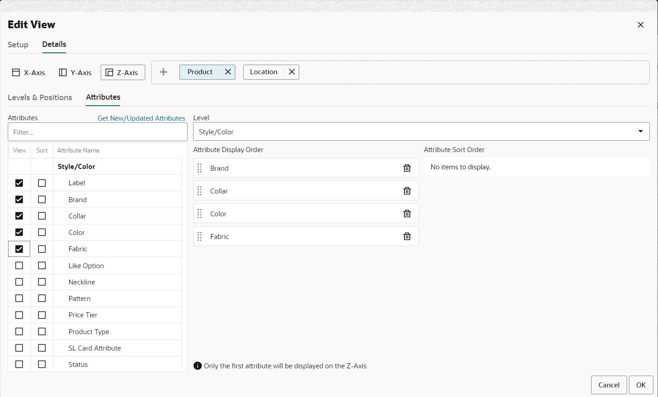The height and width of the screenshot is (397, 658).
Task: Click the attributes Filter input field
Action: click(97, 132)
